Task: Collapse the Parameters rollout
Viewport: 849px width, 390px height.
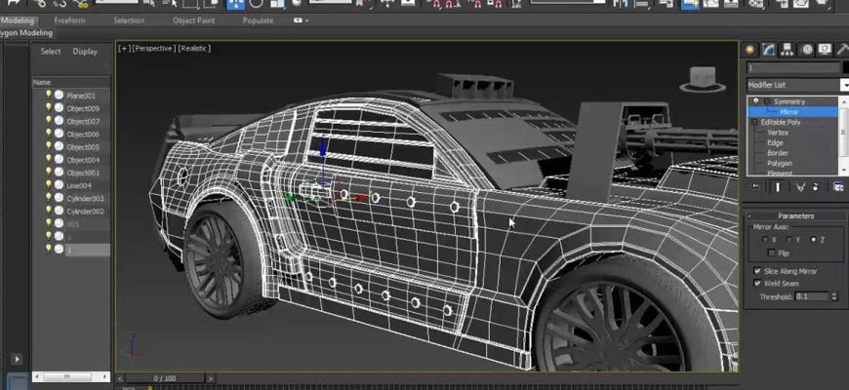Action: [795, 216]
